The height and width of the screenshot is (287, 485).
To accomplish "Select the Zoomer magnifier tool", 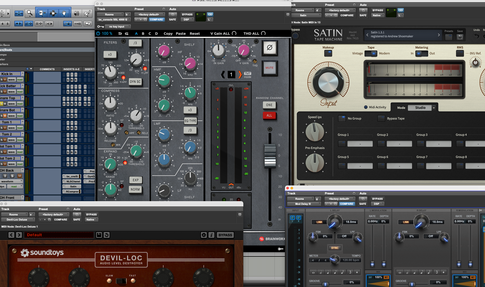I will point(30,13).
